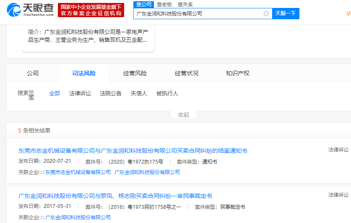
Task: Click the 法律诉讼 tag on the 2017-05-31 case
Action: tap(338, 195)
